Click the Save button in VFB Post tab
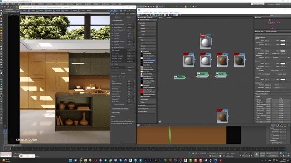The width and height of the screenshot is (291, 163). (x=117, y=17)
